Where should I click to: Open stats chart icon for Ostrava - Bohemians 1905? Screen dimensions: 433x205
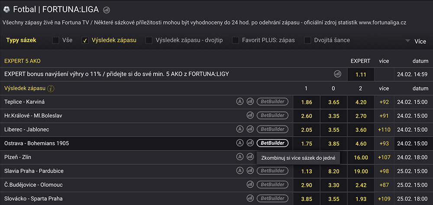point(250,143)
